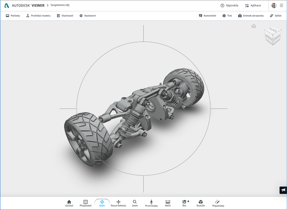Image resolution: width=287 pixels, height=210 pixels.
Task: Open the user profile avatar
Action: click(274, 6)
